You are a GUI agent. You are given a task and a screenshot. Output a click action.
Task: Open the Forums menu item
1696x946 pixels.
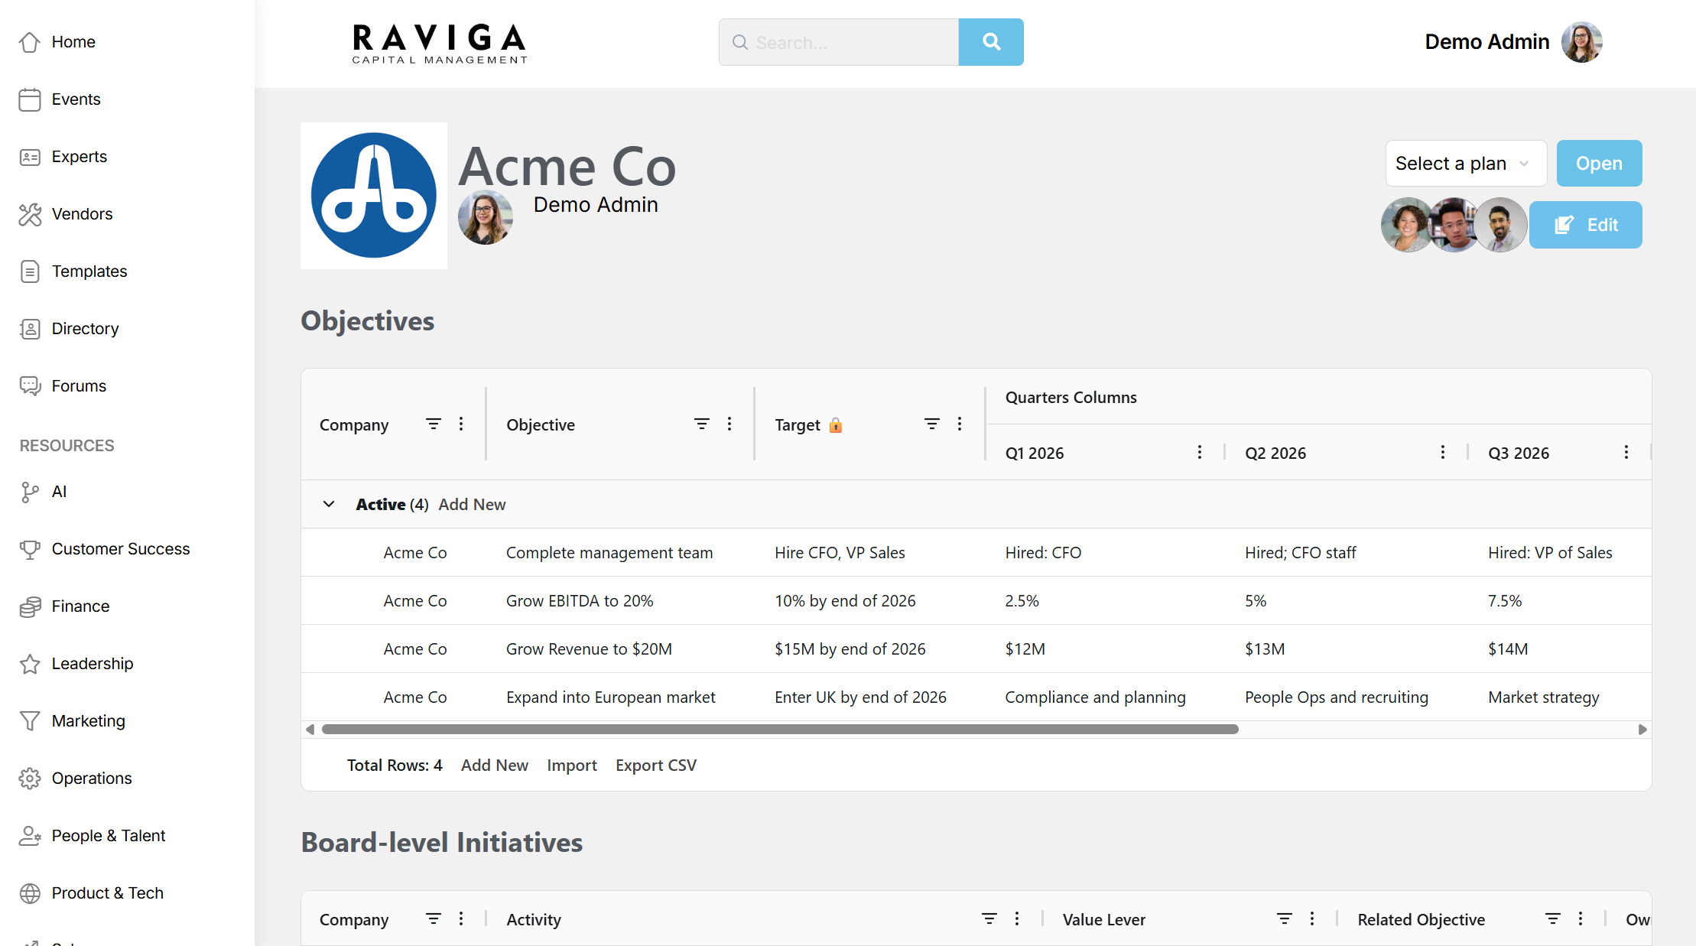[x=79, y=386]
